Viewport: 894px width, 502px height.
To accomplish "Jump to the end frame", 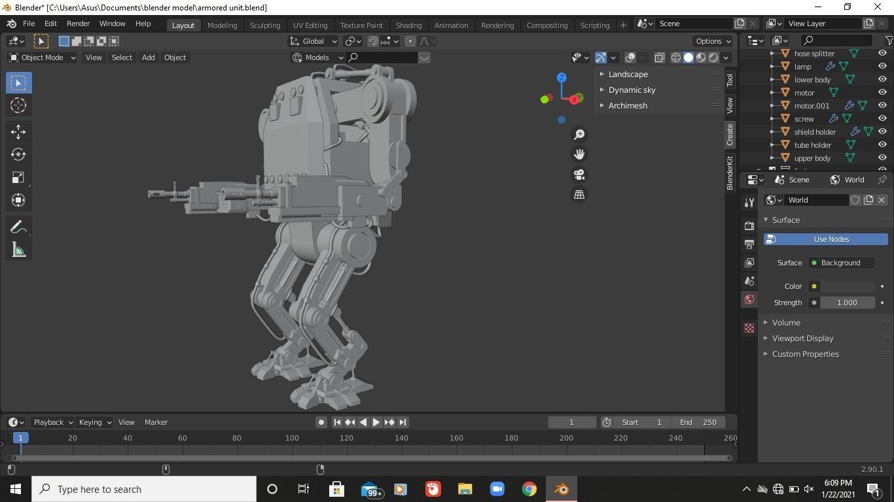I will click(403, 422).
